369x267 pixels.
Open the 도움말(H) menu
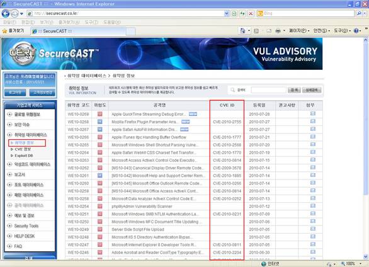[112, 22]
